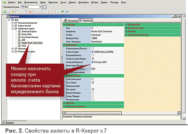Enable Конец Продаж checkbox
Viewport: 188px width, 134px height.
93,96
